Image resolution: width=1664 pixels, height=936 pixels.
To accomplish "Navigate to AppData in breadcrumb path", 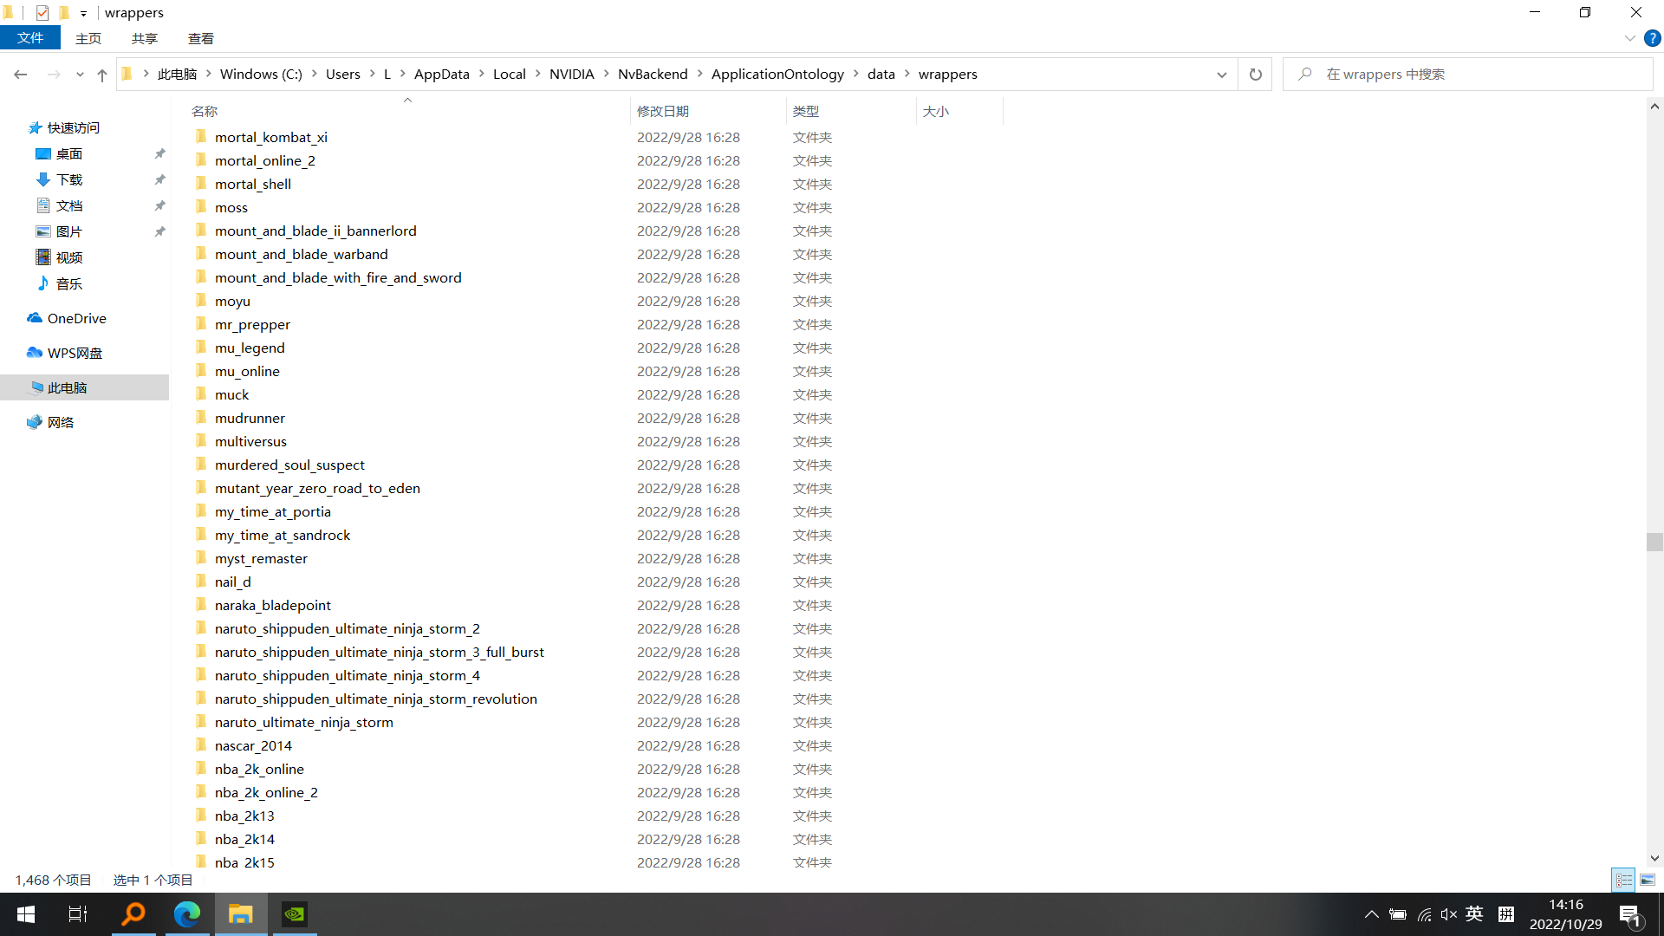I will [441, 75].
